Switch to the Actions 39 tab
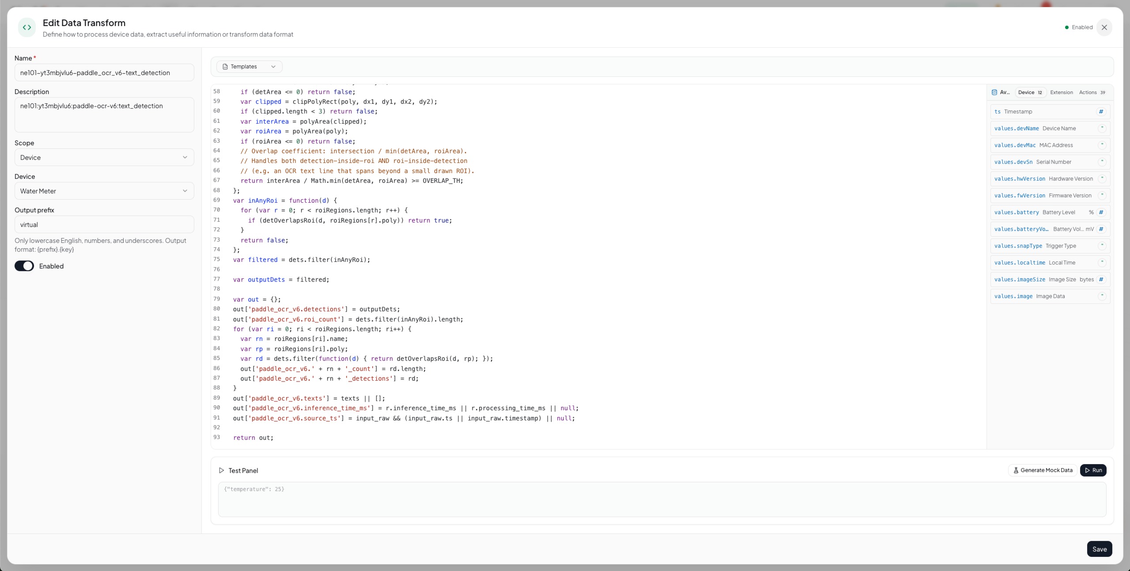This screenshot has height=571, width=1130. click(x=1092, y=92)
